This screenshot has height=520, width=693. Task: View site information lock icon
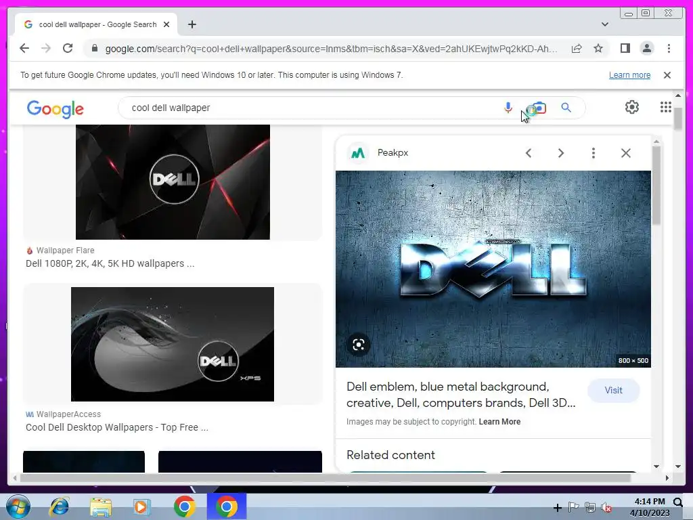(x=95, y=48)
